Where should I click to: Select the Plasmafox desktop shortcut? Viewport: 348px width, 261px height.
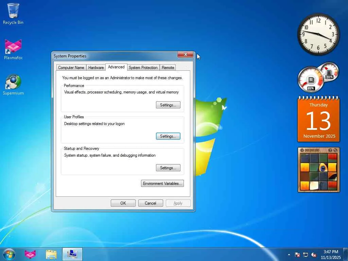click(13, 49)
